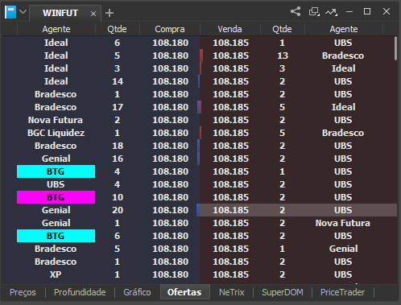
Task: Click UBS buyer with quantity 4
Action: [56, 184]
